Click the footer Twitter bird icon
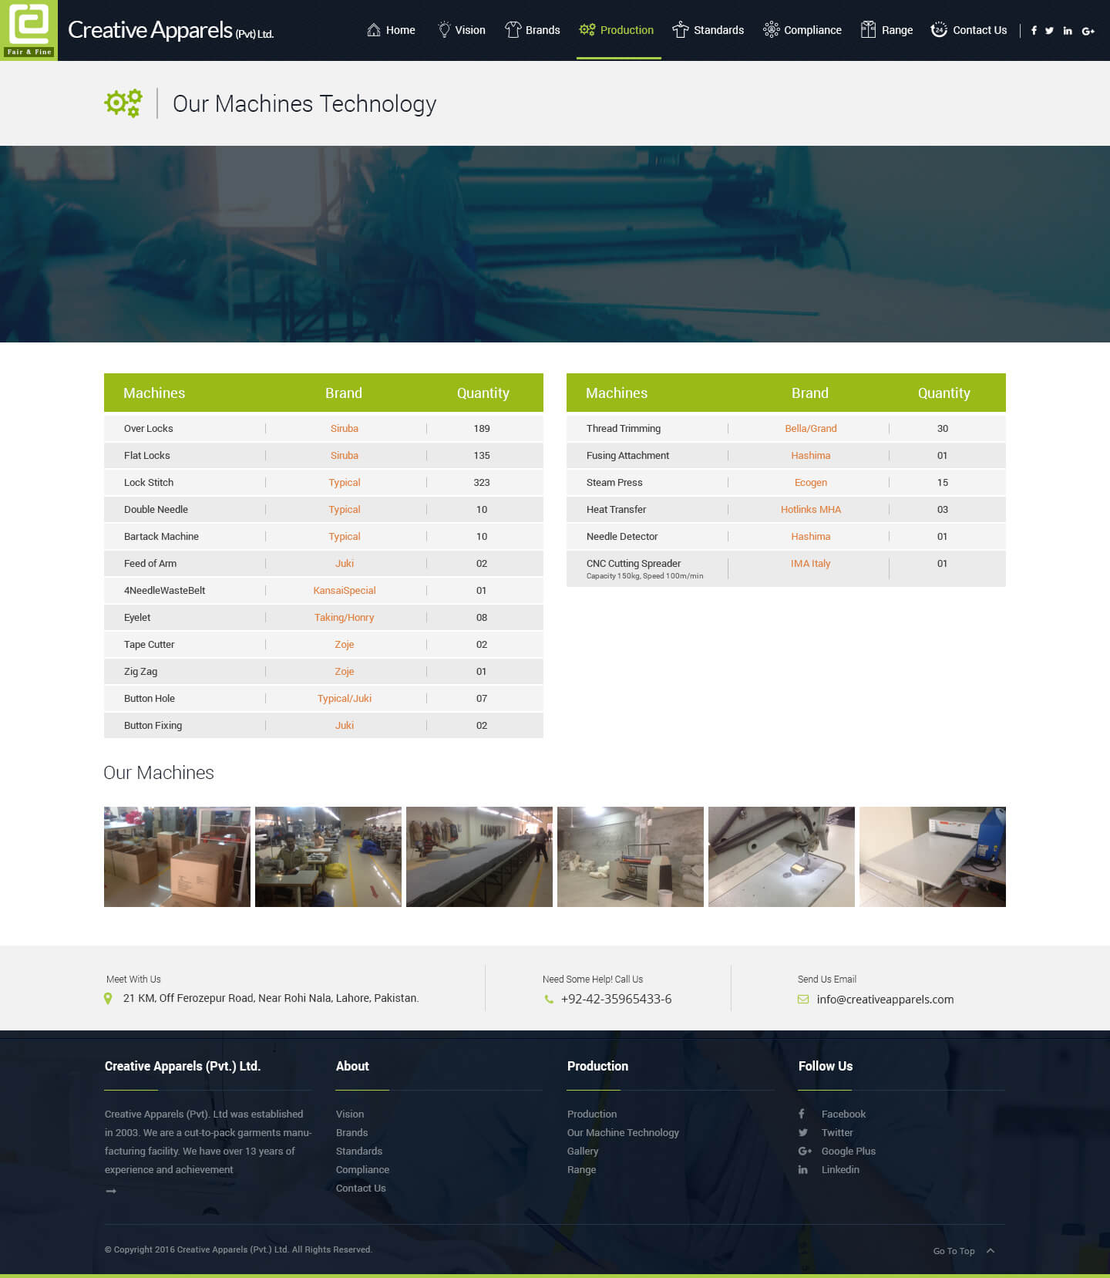This screenshot has height=1278, width=1110. [803, 1132]
